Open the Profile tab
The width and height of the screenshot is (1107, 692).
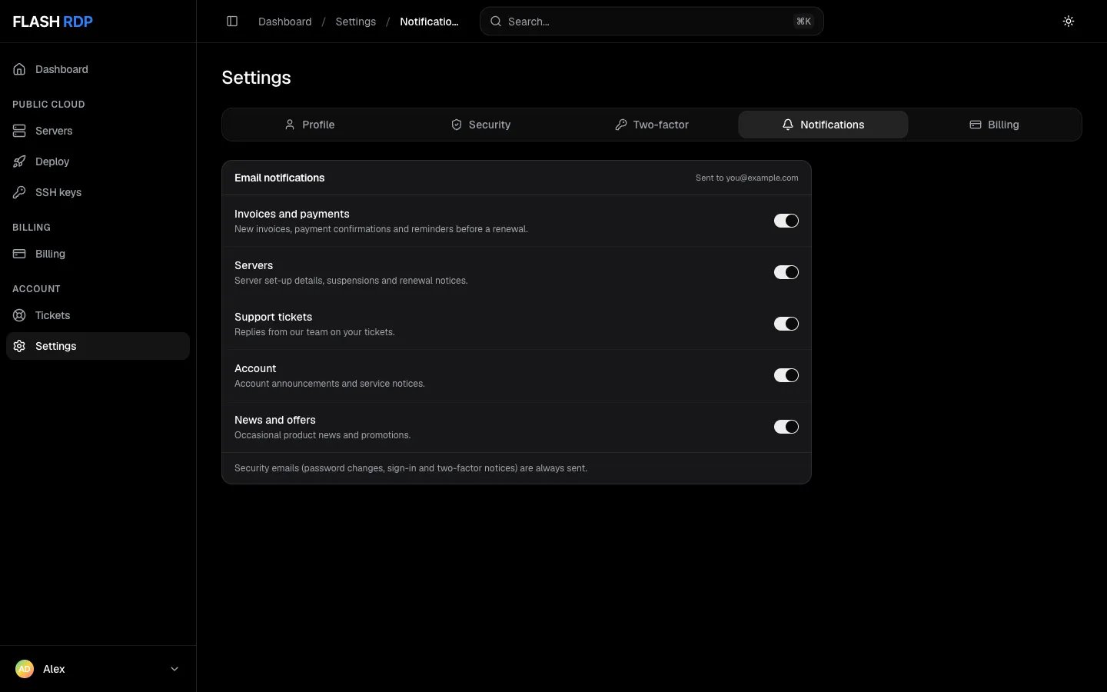(x=310, y=125)
